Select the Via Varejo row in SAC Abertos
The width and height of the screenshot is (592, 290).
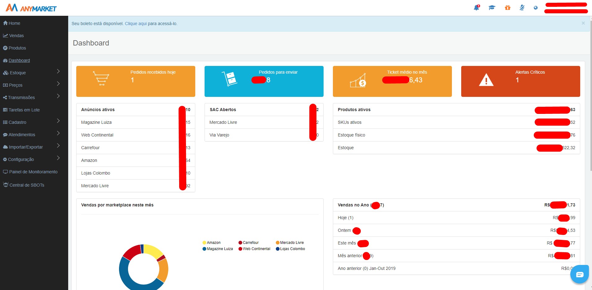tap(264, 135)
